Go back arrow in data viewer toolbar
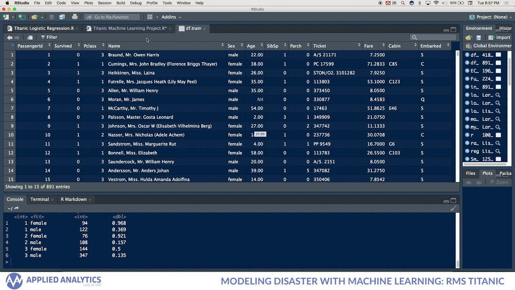 point(10,37)
